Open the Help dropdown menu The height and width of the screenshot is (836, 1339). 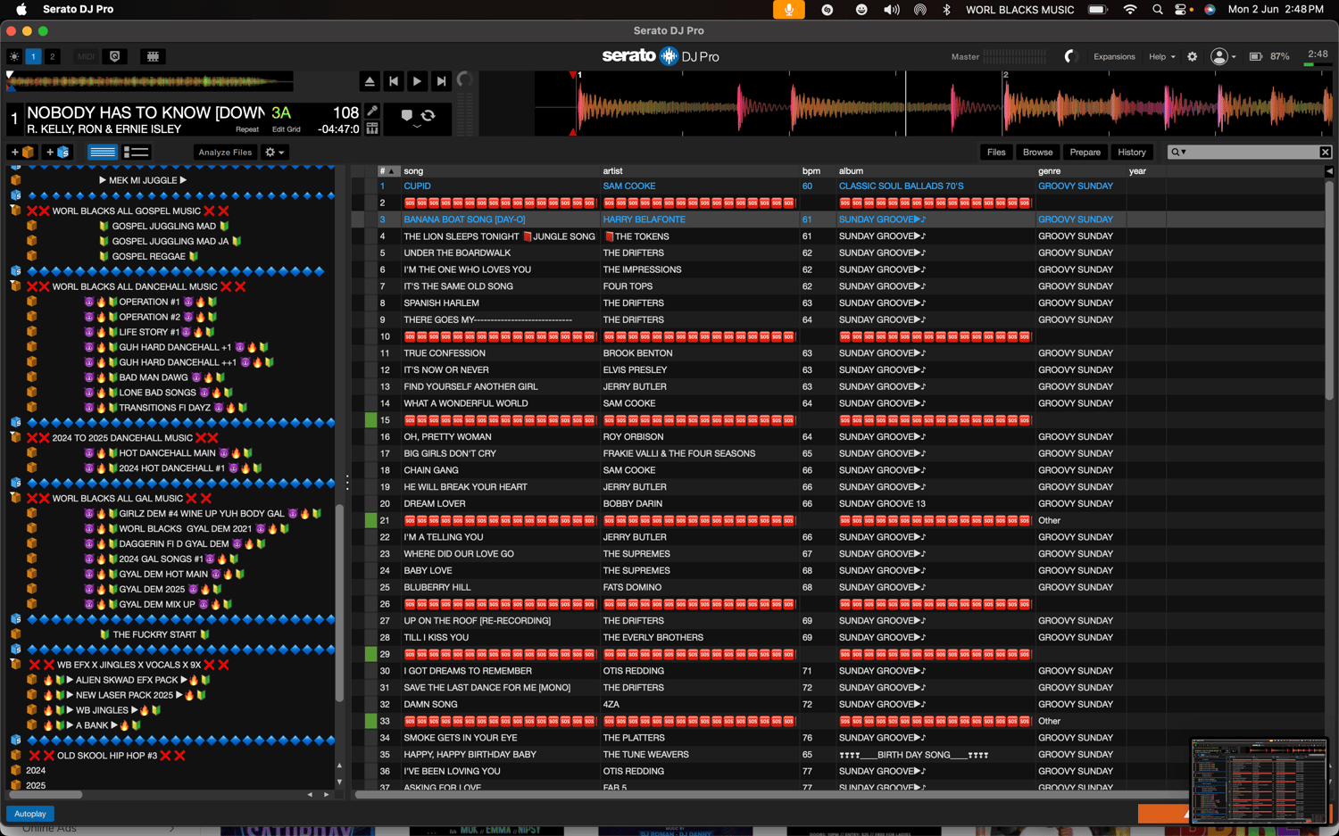[1161, 56]
